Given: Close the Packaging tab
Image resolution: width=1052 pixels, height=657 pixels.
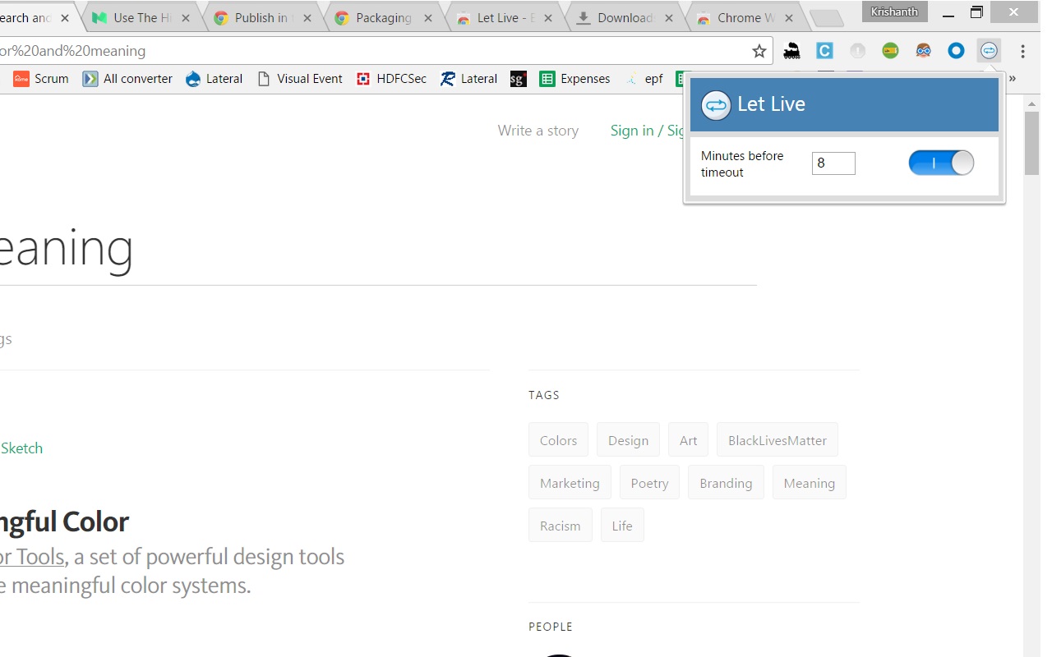Looking at the screenshot, I should [x=427, y=18].
